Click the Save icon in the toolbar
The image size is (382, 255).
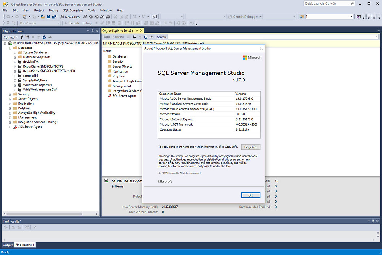tap(49, 17)
